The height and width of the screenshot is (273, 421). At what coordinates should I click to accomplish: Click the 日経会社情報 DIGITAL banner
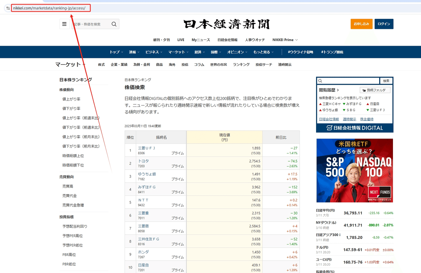(x=355, y=128)
